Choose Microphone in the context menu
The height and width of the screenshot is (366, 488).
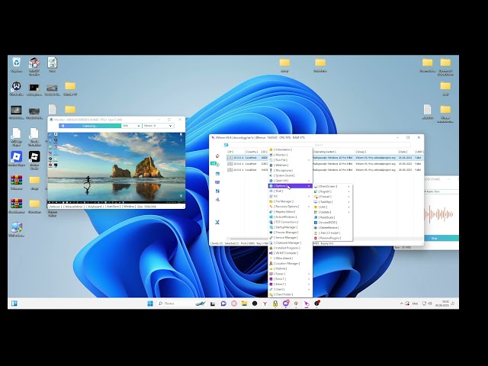point(290,171)
